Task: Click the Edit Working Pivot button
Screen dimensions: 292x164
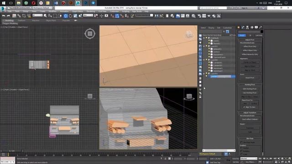Action: click(x=250, y=89)
